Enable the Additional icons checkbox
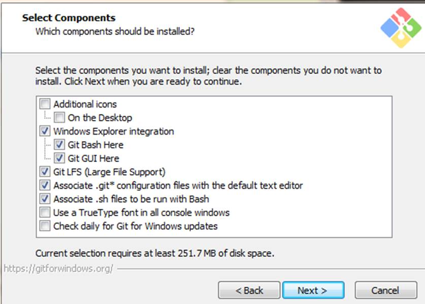425x304 pixels. [45, 104]
